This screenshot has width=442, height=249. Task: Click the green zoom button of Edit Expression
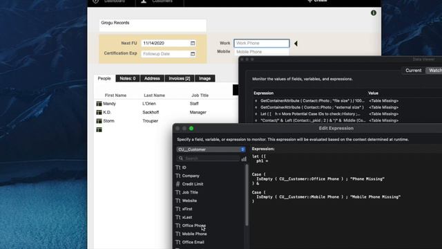pos(191,129)
